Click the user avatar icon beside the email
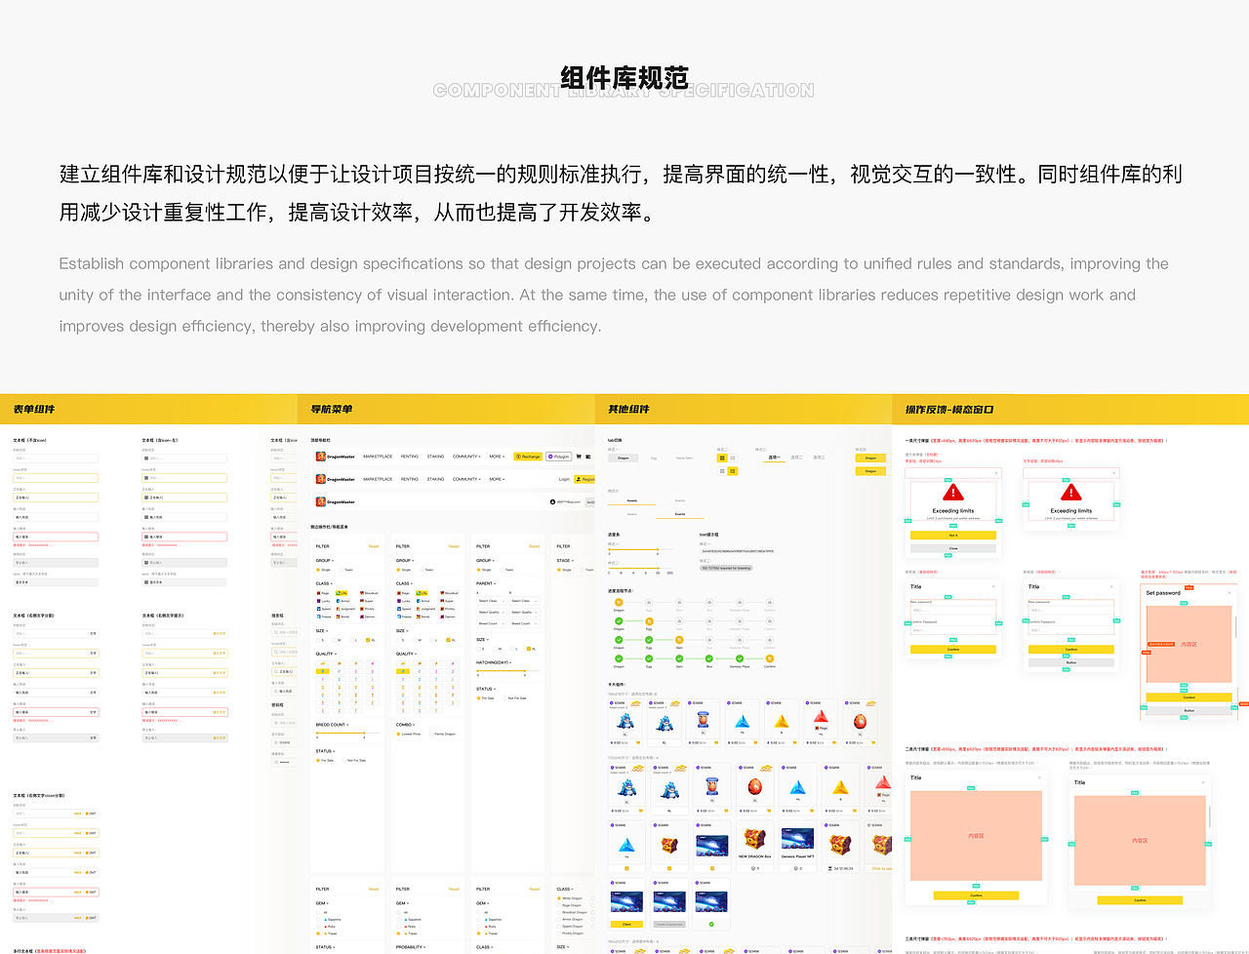The height and width of the screenshot is (954, 1249). [x=552, y=501]
